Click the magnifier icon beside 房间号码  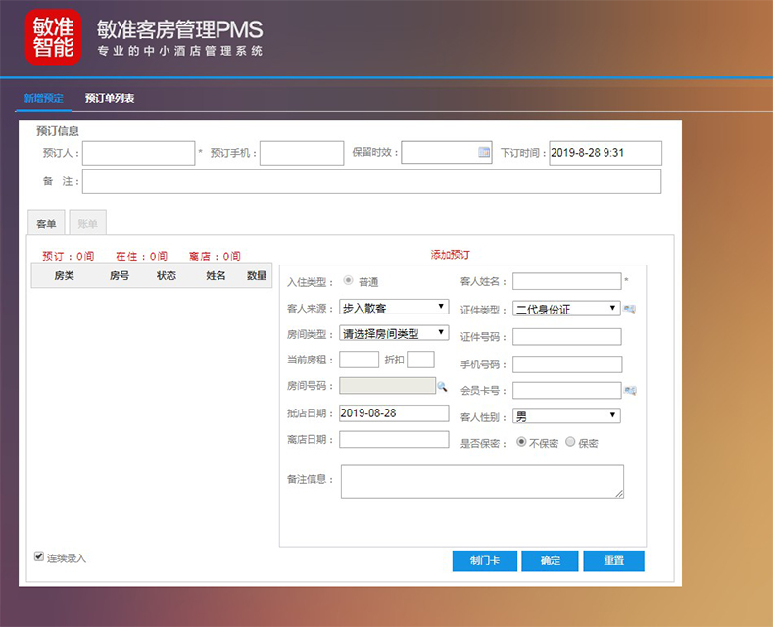(x=442, y=386)
